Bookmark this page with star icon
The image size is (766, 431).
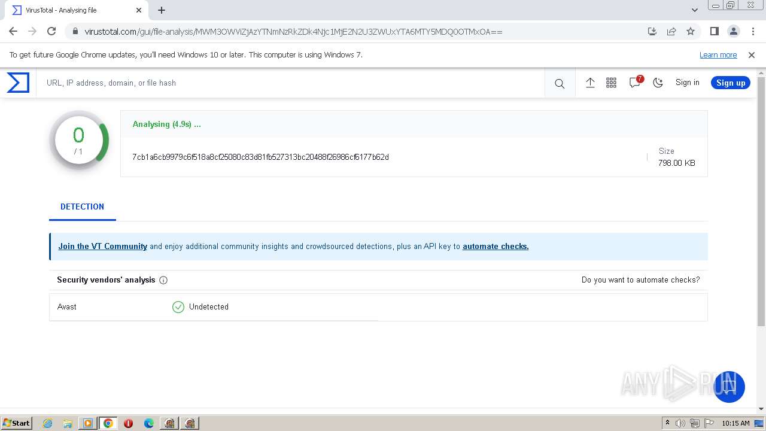[x=691, y=31]
